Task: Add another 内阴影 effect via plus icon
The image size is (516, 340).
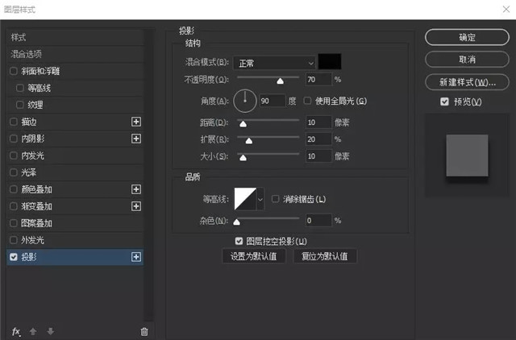Action: click(136, 139)
